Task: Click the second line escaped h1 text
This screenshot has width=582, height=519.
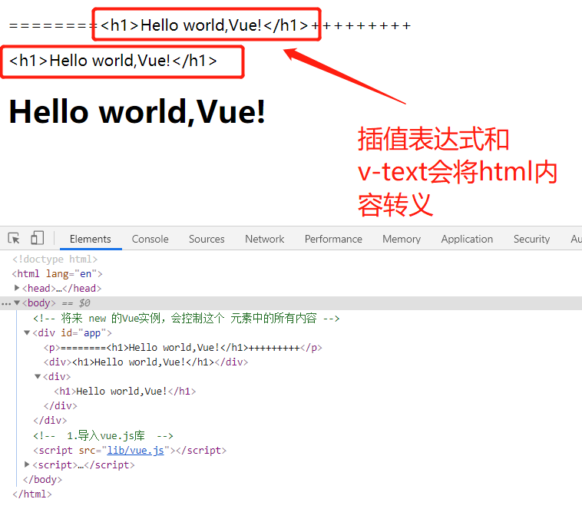Action: (113, 61)
